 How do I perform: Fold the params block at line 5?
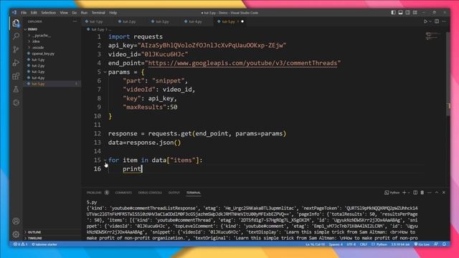(105, 72)
